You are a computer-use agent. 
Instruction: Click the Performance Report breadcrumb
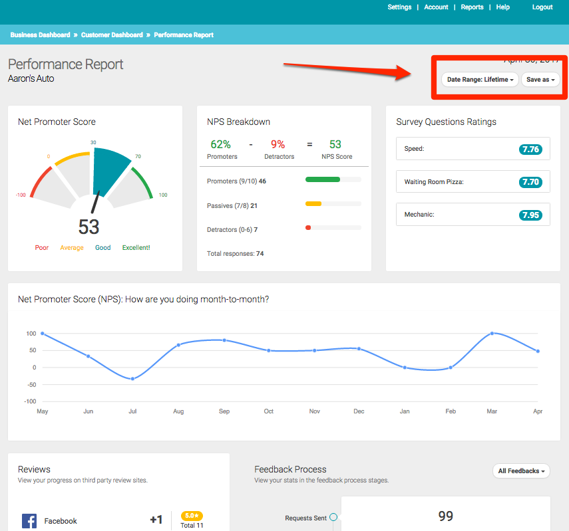[x=183, y=35]
